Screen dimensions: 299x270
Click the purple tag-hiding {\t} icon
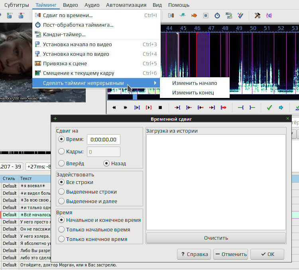(x=269, y=16)
